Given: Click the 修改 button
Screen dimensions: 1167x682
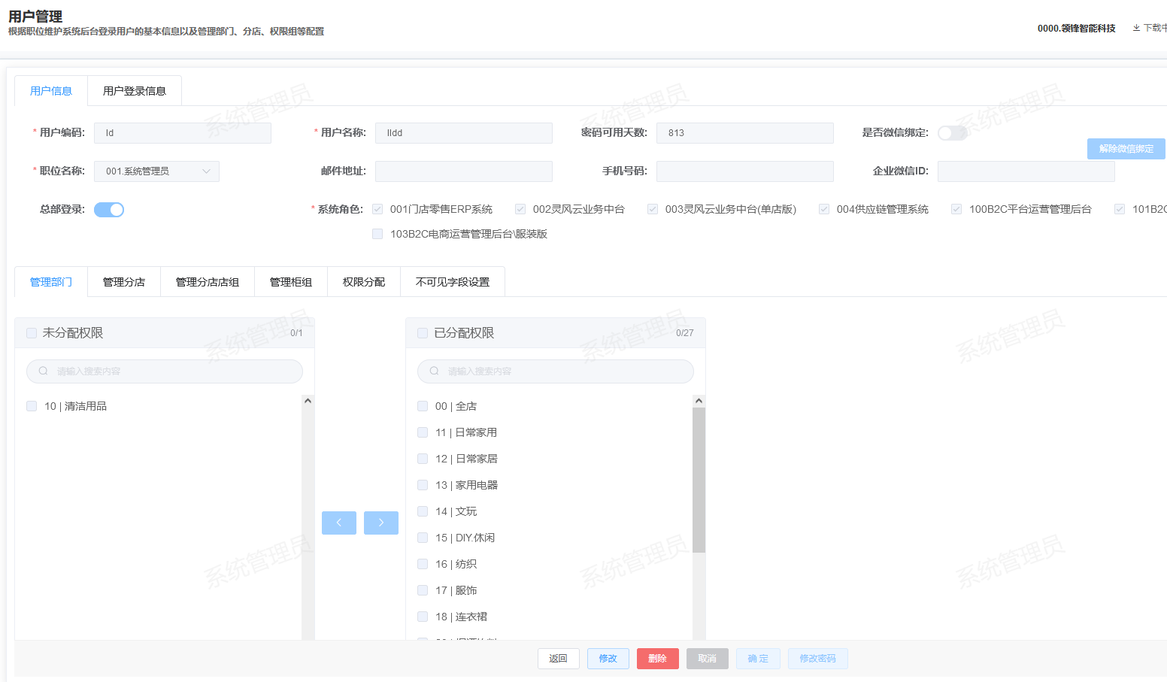Looking at the screenshot, I should 608,659.
